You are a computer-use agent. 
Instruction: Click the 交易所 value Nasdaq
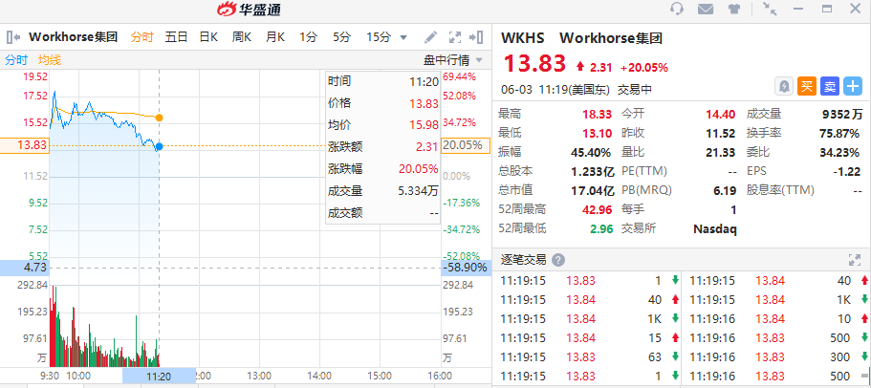pyautogui.click(x=715, y=228)
